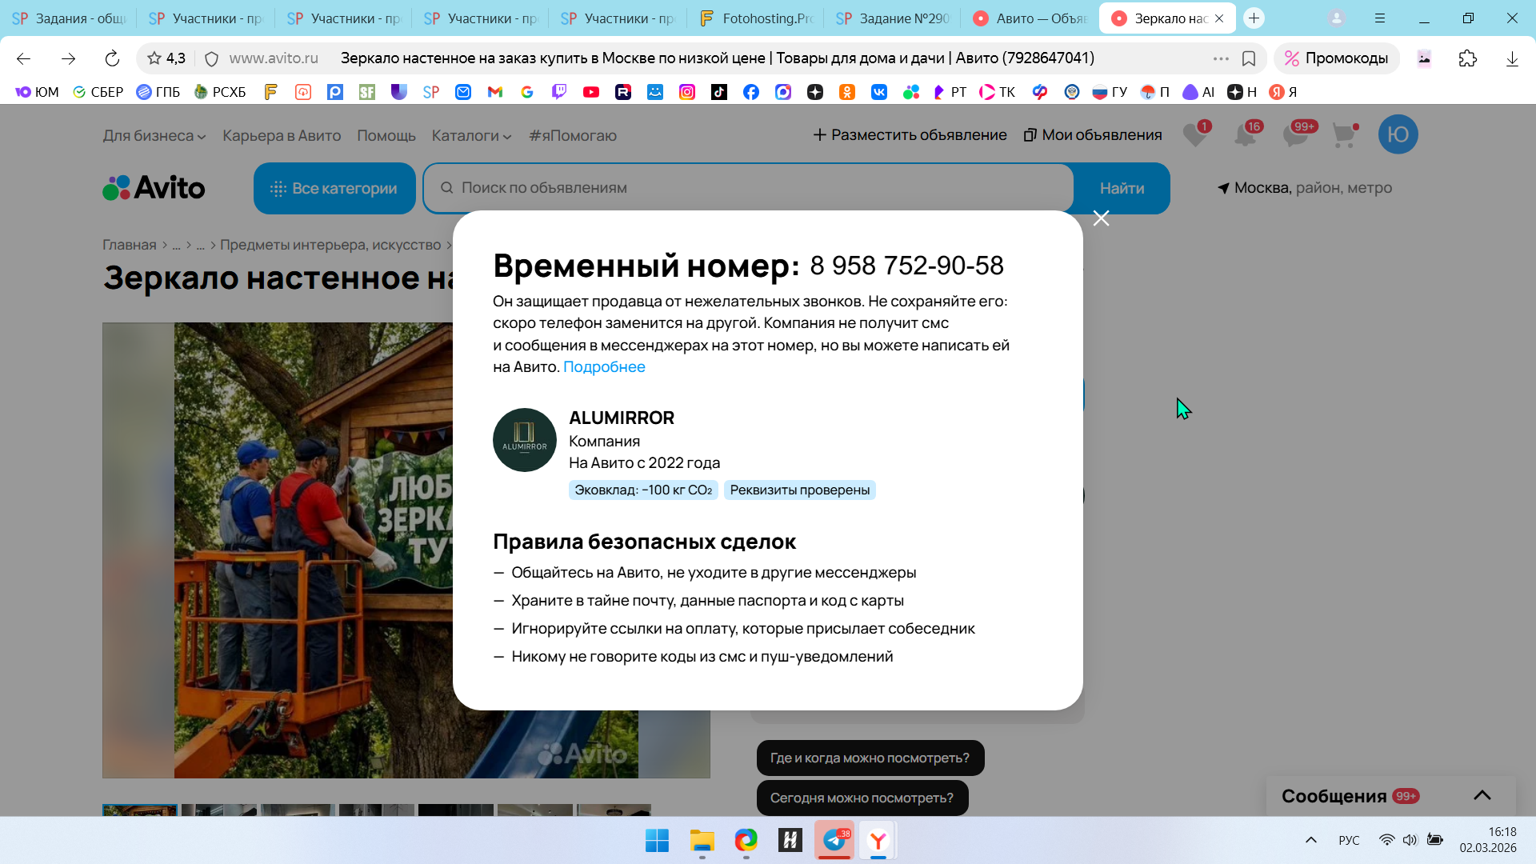Click the ALUMIRROR company logo
This screenshot has height=864, width=1536.
[524, 440]
